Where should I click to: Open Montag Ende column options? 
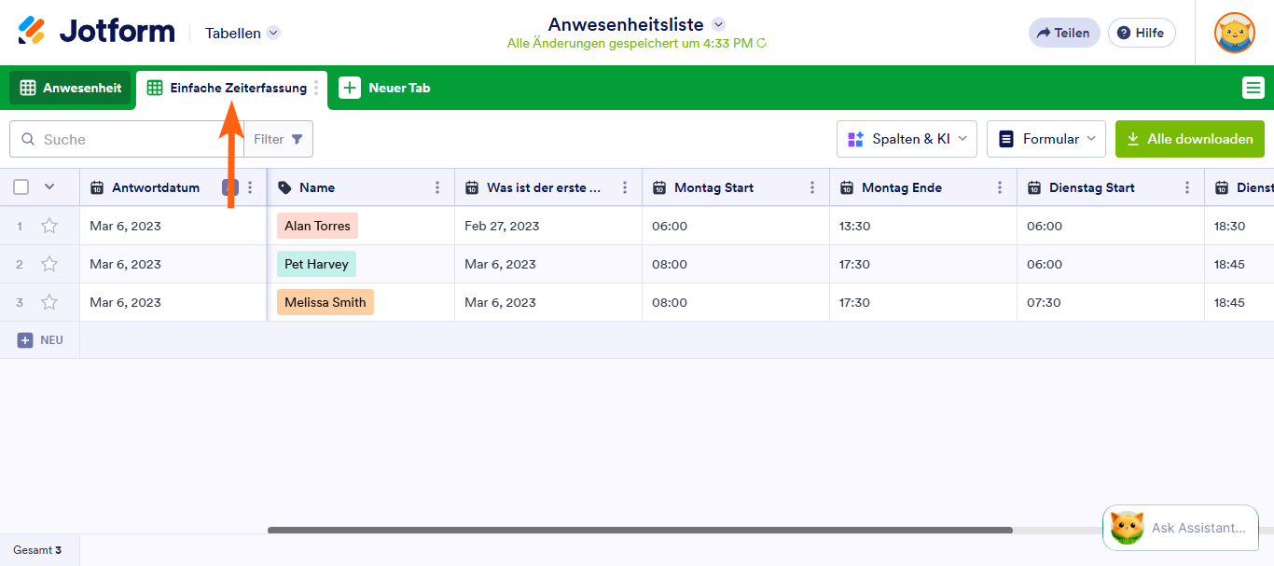pyautogui.click(x=1000, y=187)
